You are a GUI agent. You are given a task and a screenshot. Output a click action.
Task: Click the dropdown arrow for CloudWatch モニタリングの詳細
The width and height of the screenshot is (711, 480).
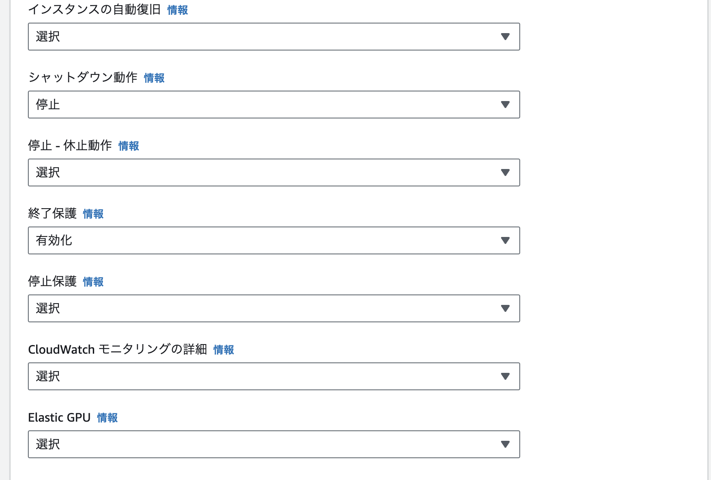505,376
